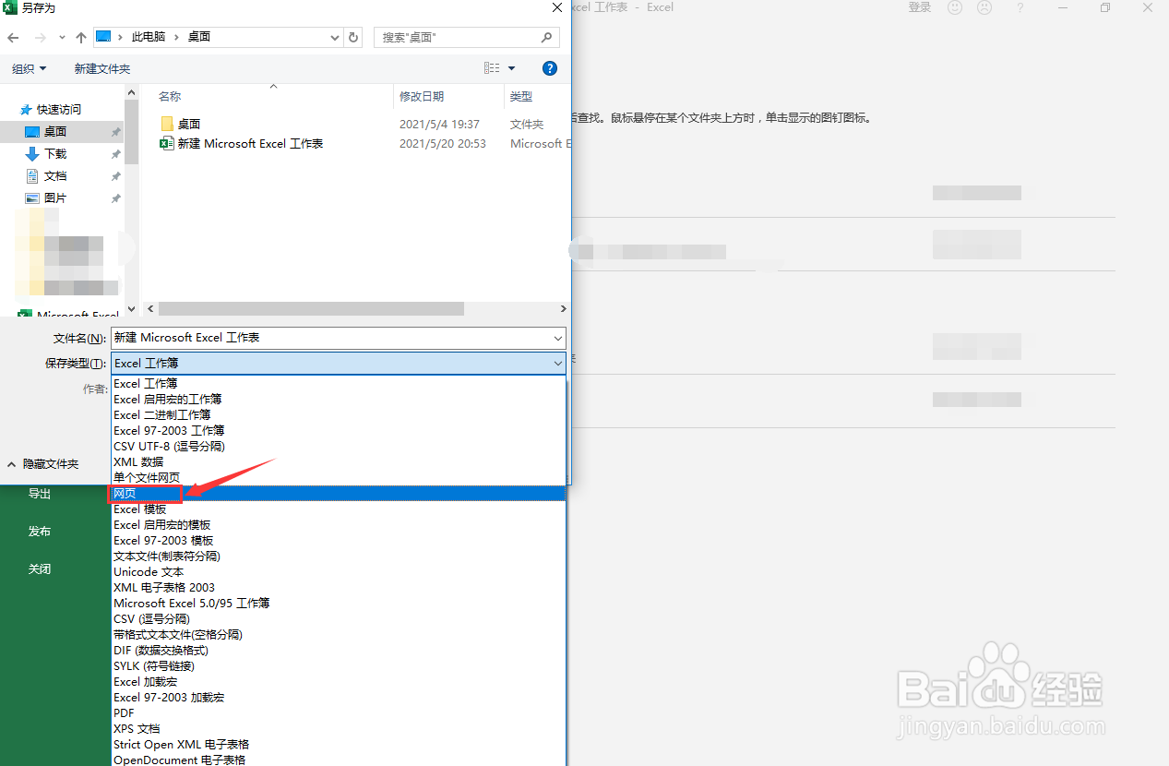Select 下载 in the quick access list
The height and width of the screenshot is (766, 1169).
[x=55, y=154]
